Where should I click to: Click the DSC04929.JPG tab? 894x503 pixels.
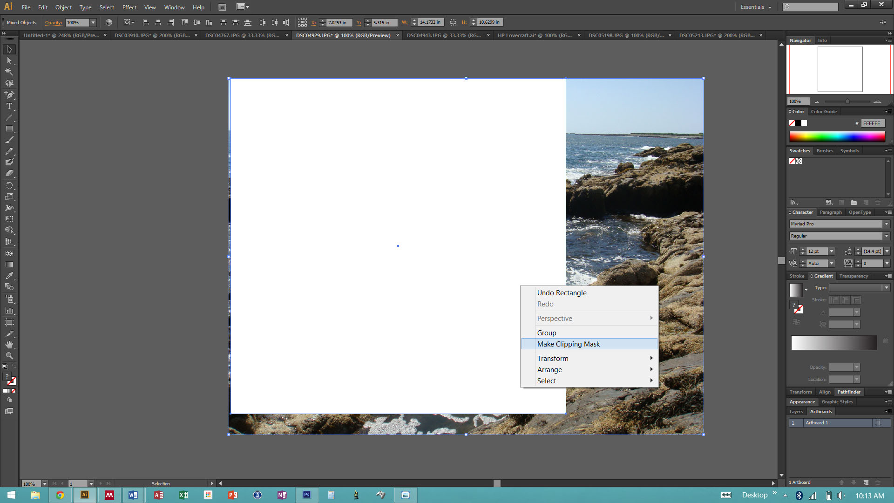point(343,35)
